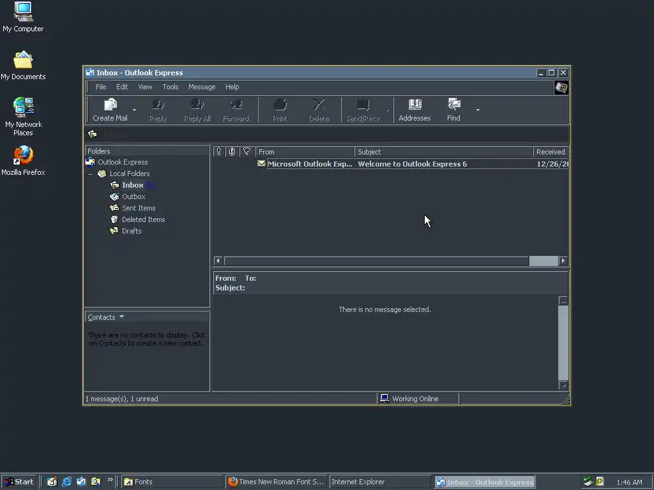Click the Create Mail toolbar button
The width and height of the screenshot is (654, 490).
tap(110, 110)
